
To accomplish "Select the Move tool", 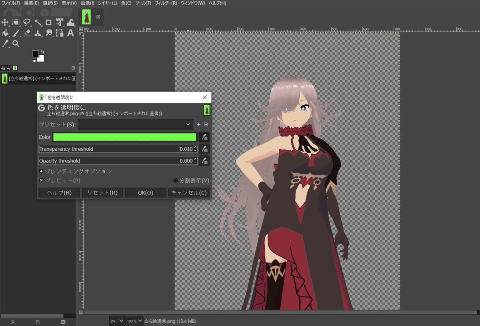I will point(5,22).
